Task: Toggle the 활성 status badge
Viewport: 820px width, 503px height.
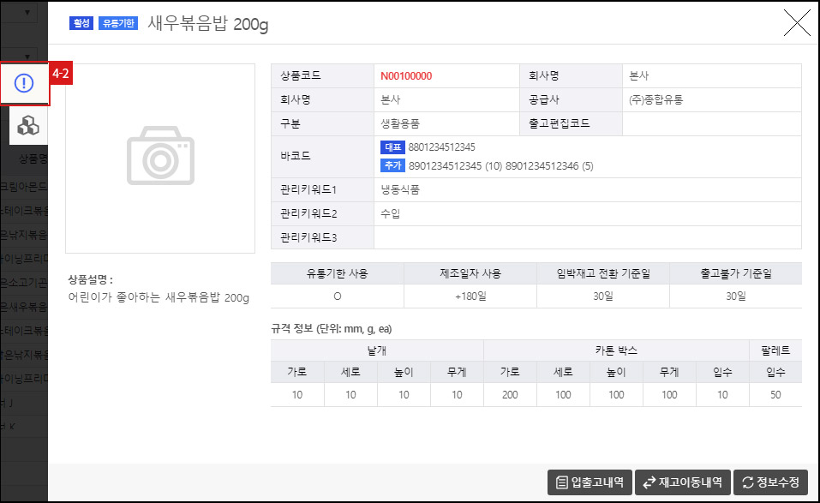Action: (81, 23)
